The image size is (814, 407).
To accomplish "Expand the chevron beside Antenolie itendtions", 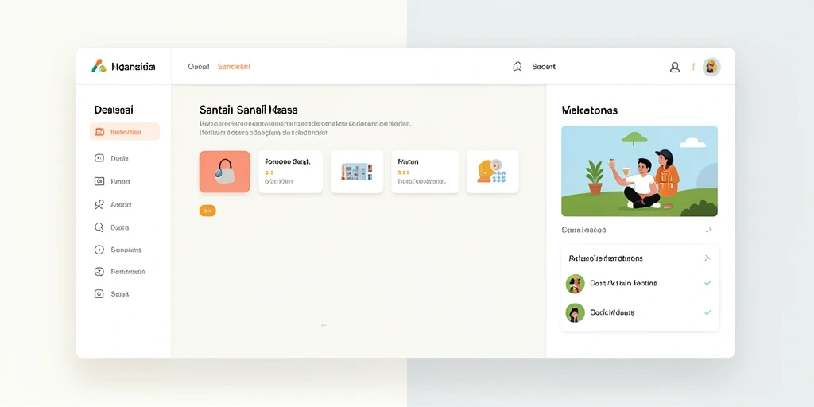I will pyautogui.click(x=707, y=258).
